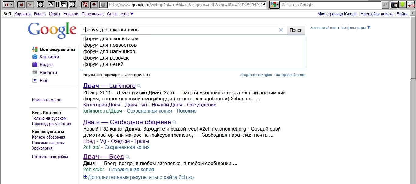Select 'Все результаты' with Google icon in sidebar

pyautogui.click(x=54, y=49)
